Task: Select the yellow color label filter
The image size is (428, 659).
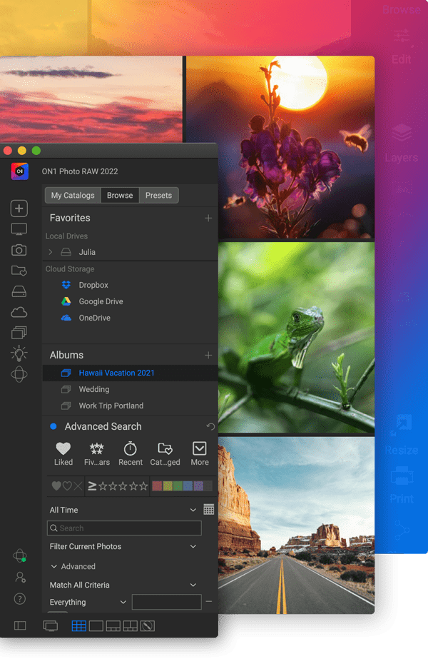Action: pyautogui.click(x=168, y=486)
